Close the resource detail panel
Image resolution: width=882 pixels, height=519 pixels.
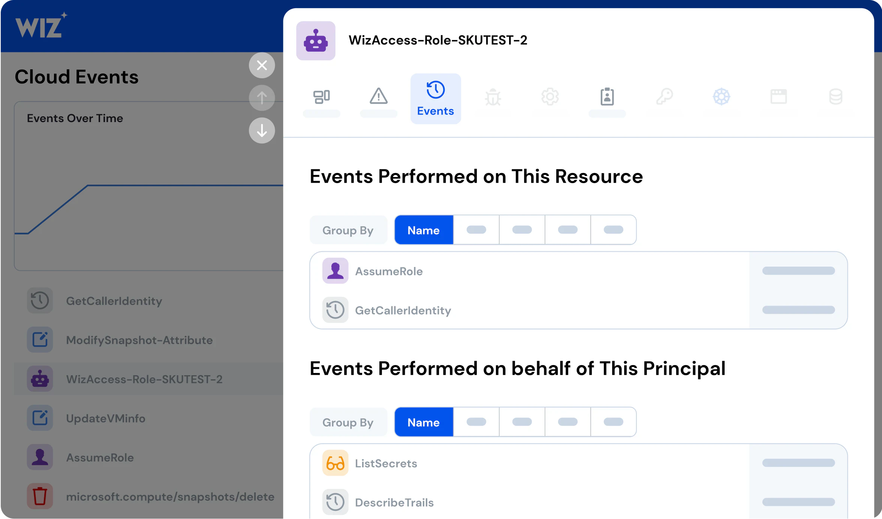[x=262, y=66]
